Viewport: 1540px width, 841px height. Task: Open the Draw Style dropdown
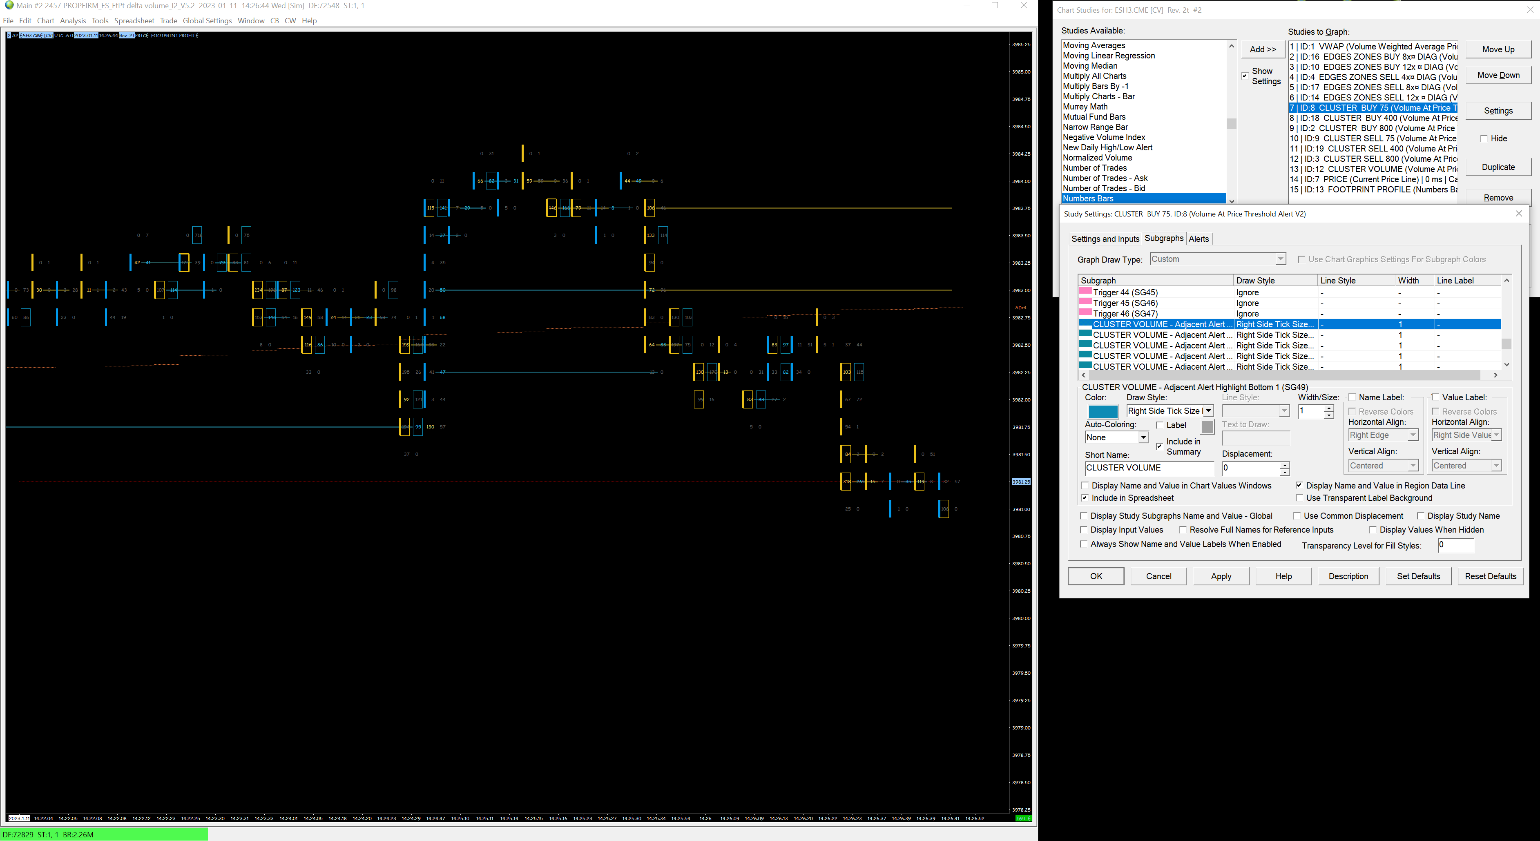tap(1208, 410)
